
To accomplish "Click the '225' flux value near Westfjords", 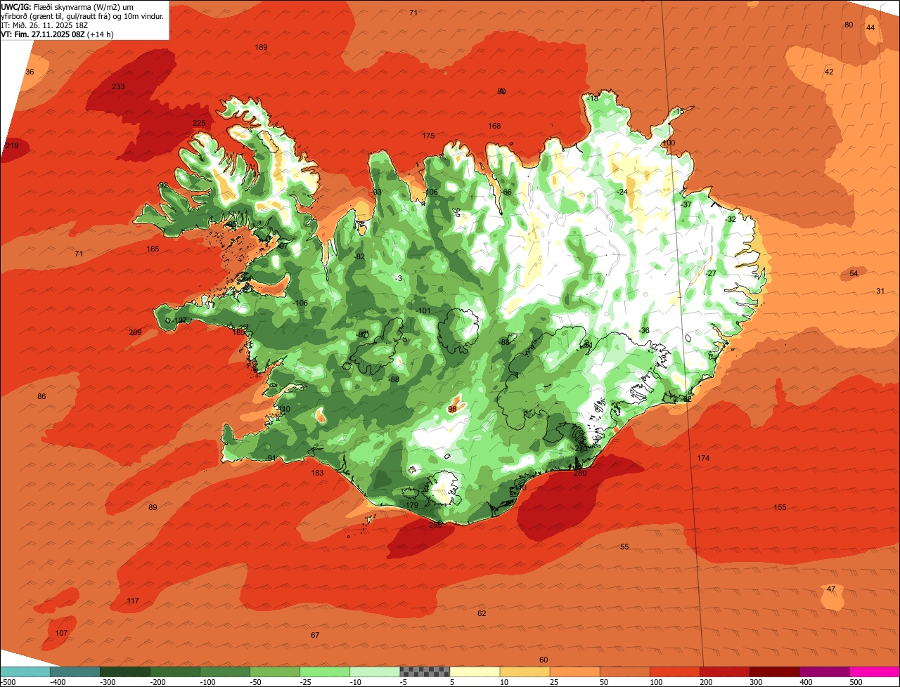I will tap(199, 123).
